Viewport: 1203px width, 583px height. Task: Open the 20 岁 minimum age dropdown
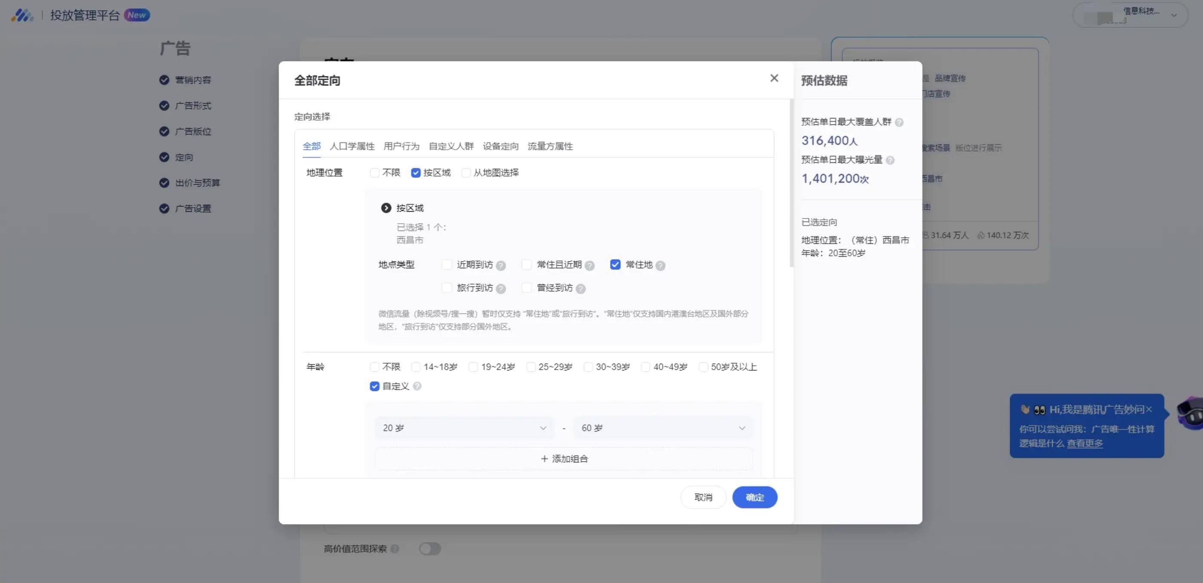(x=464, y=428)
